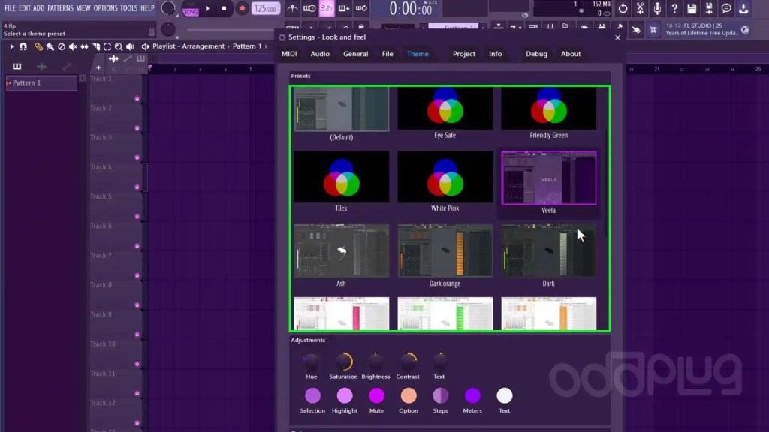Screen dimensions: 769x432
Task: Open the FILE menu
Action: (x=10, y=8)
